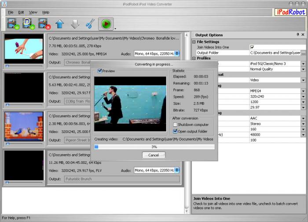Click the 'Remaining: 00:01:13' statistic
Image resolution: width=308 pixels, height=222 pixels.
tap(191, 83)
